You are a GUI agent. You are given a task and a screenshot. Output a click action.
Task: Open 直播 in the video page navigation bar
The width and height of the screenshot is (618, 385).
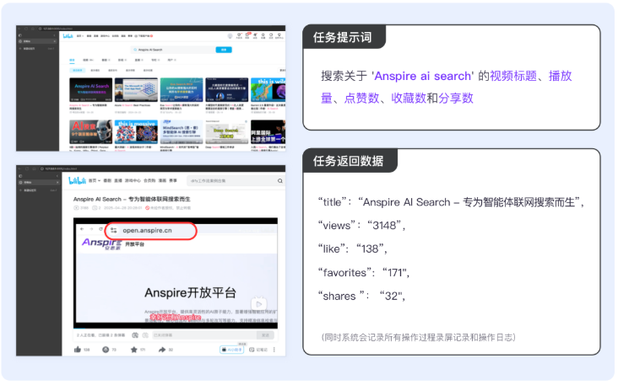pyautogui.click(x=118, y=181)
